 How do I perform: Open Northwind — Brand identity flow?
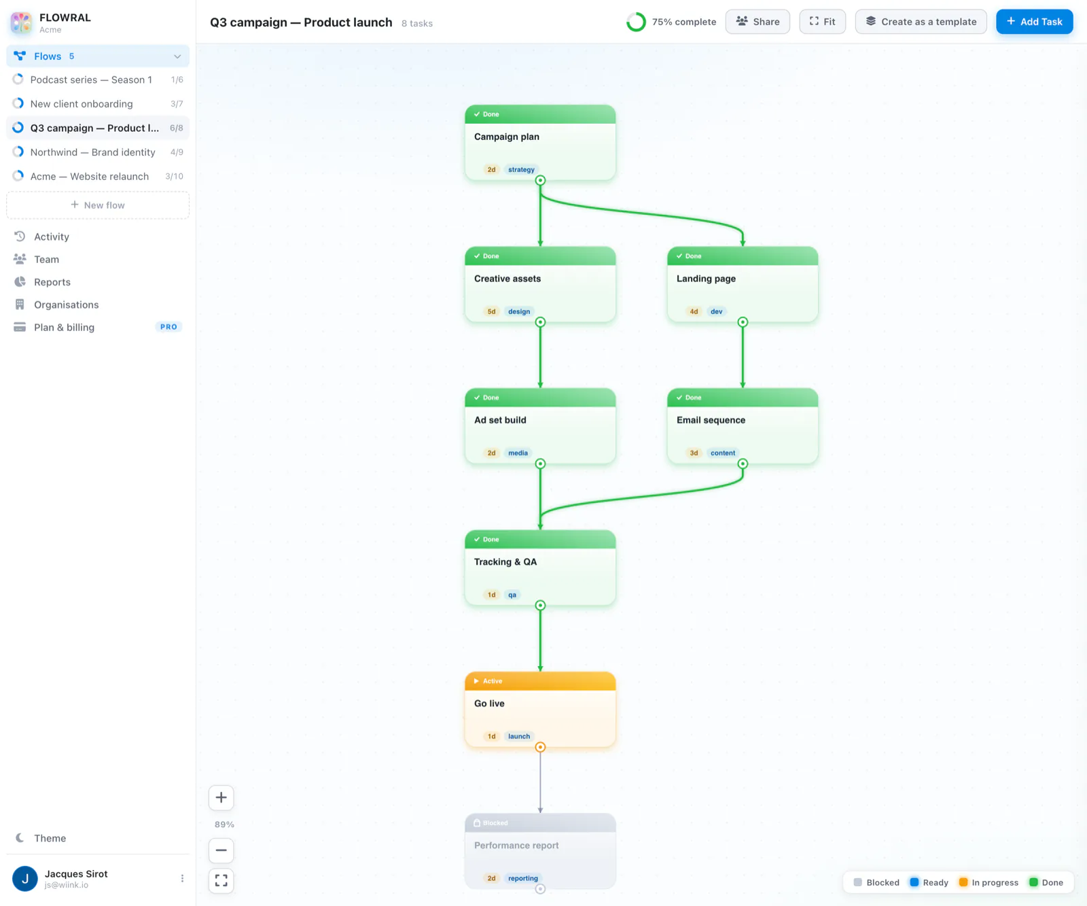click(98, 152)
